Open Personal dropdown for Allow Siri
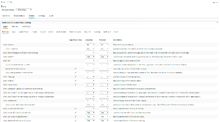The width and height of the screenshot is (220, 122). pyautogui.click(x=104, y=61)
